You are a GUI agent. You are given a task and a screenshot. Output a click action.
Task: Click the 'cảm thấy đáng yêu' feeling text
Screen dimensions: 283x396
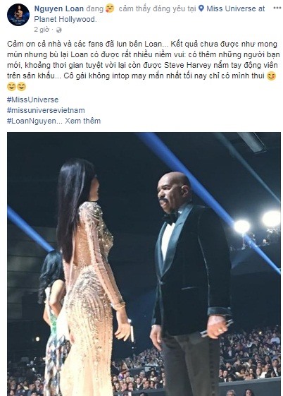tap(158, 9)
